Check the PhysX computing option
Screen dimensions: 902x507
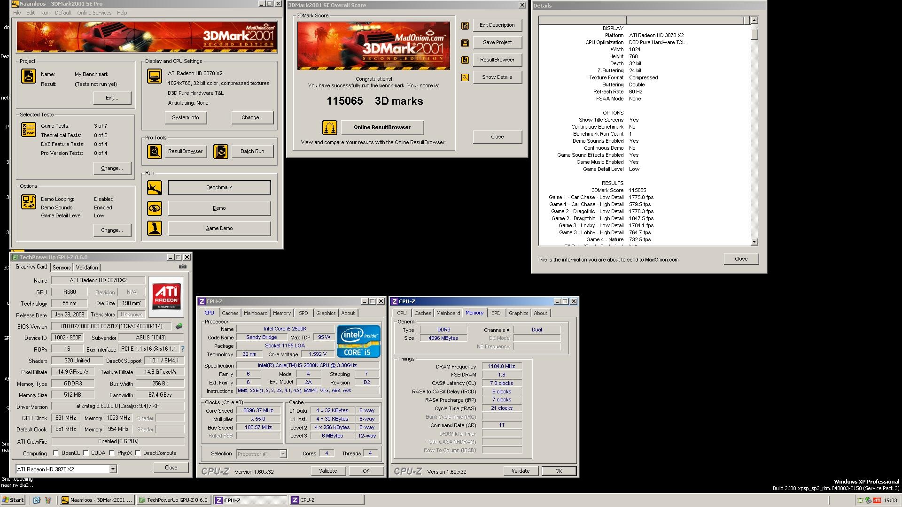[x=112, y=453]
